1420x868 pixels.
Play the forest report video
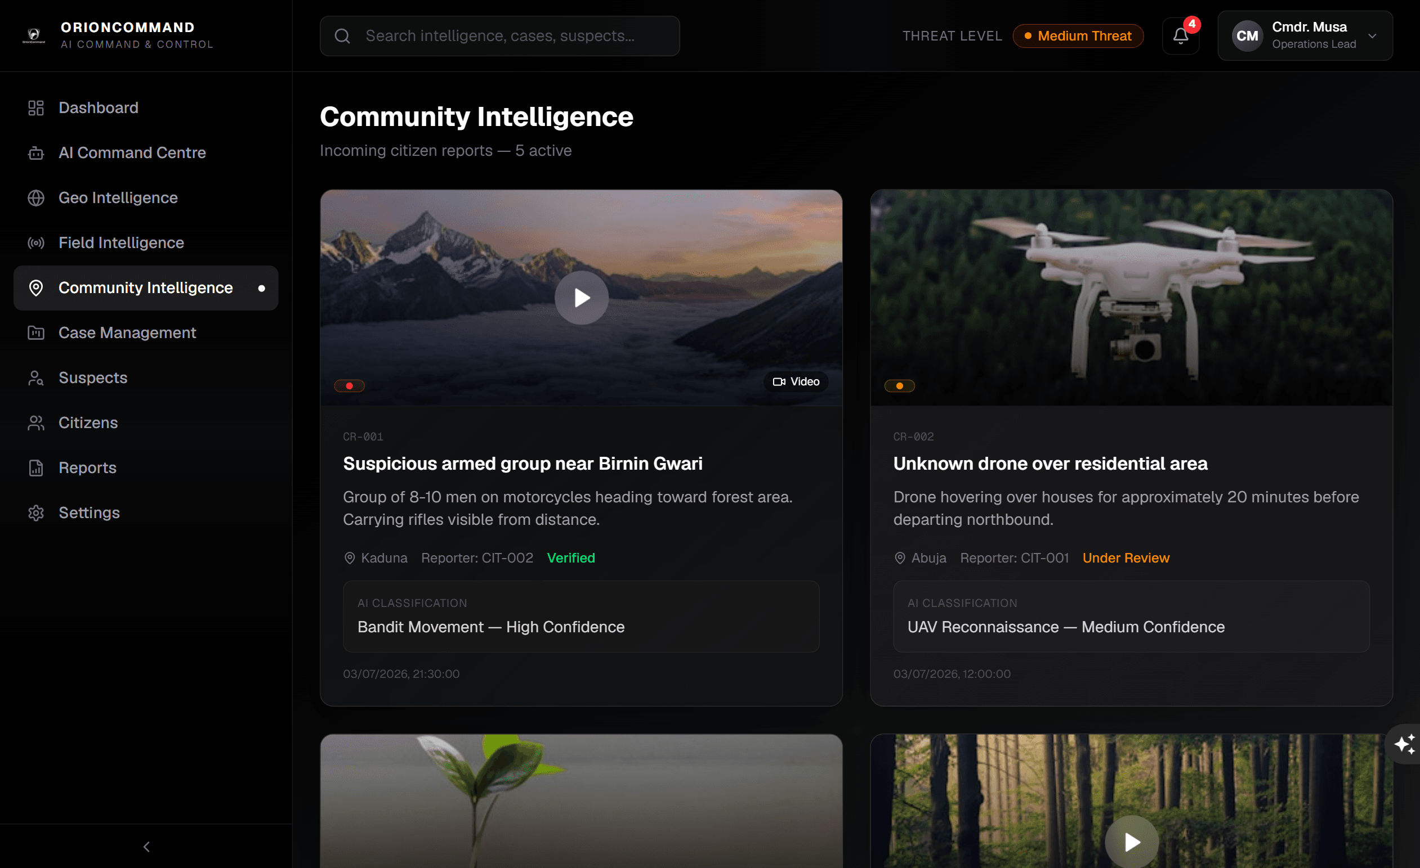[x=1132, y=842]
